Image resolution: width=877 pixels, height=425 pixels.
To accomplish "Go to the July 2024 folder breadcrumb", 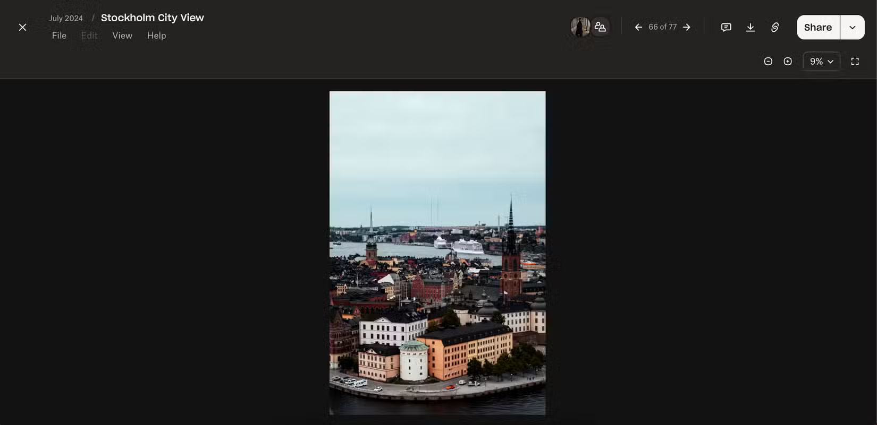I will coord(66,18).
